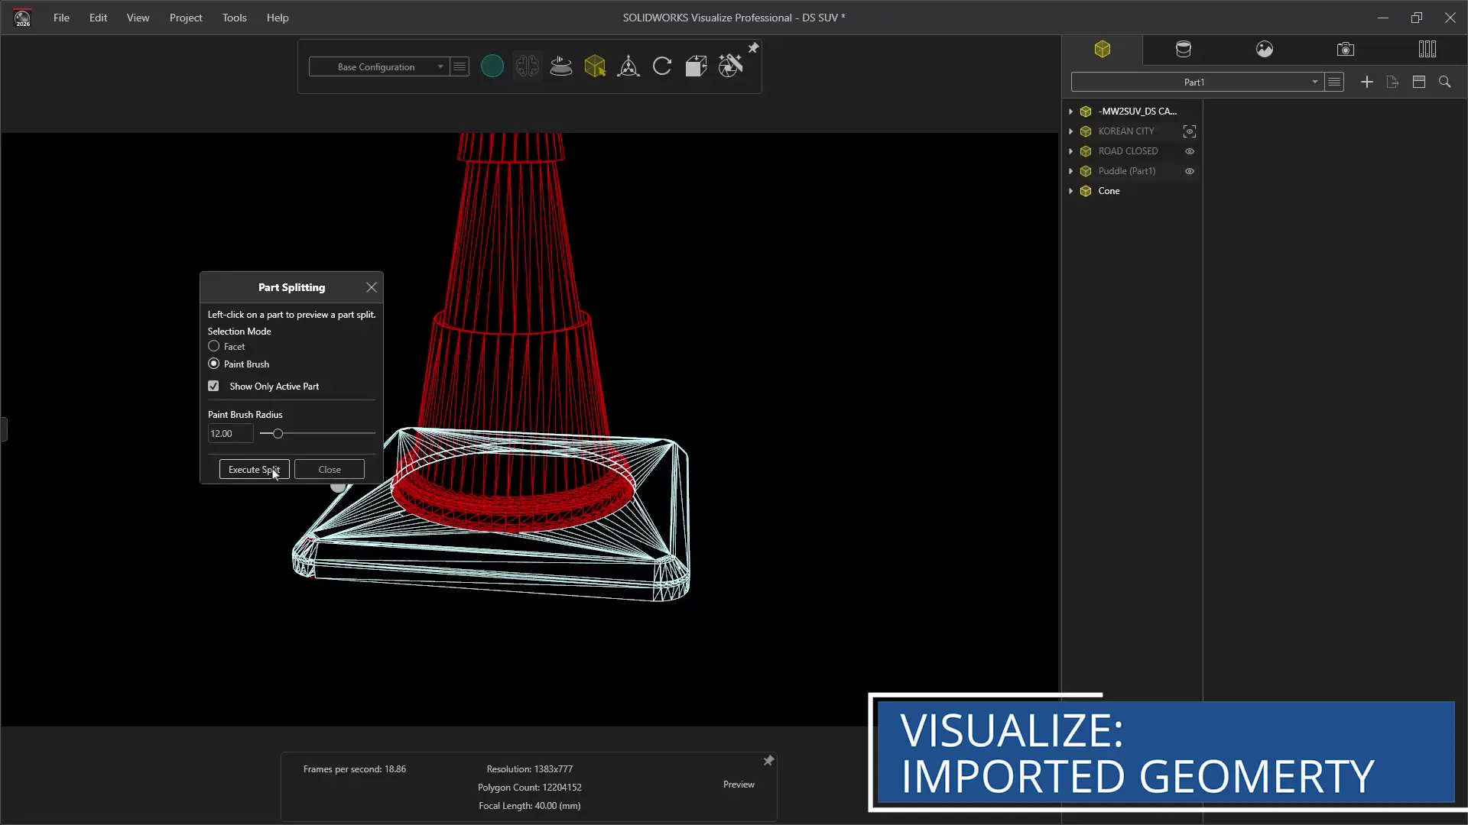The height and width of the screenshot is (825, 1468).
Task: Select the Cone item in model tree
Action: [x=1109, y=191]
